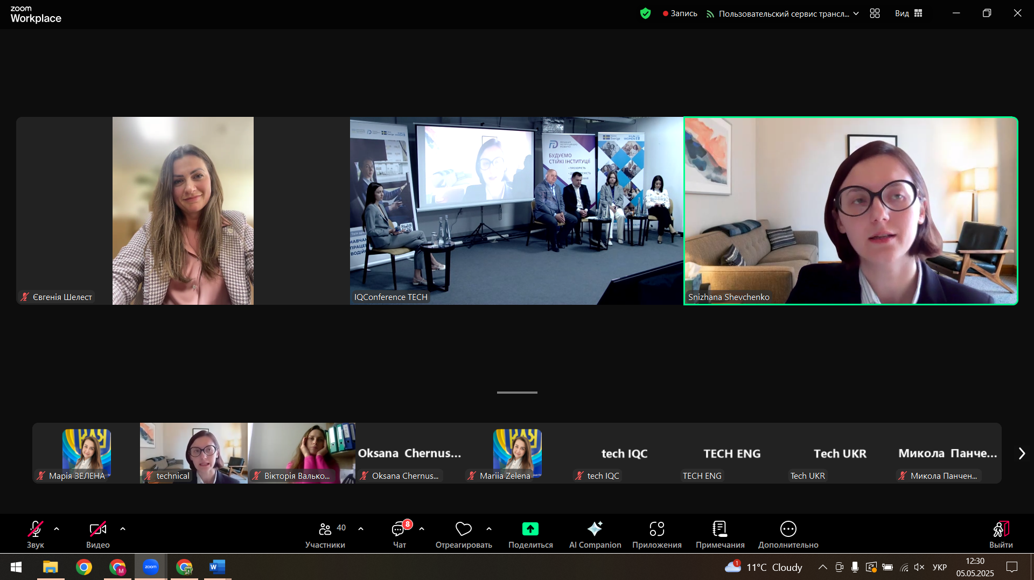
Task: Open Примечания notes
Action: coord(720,534)
